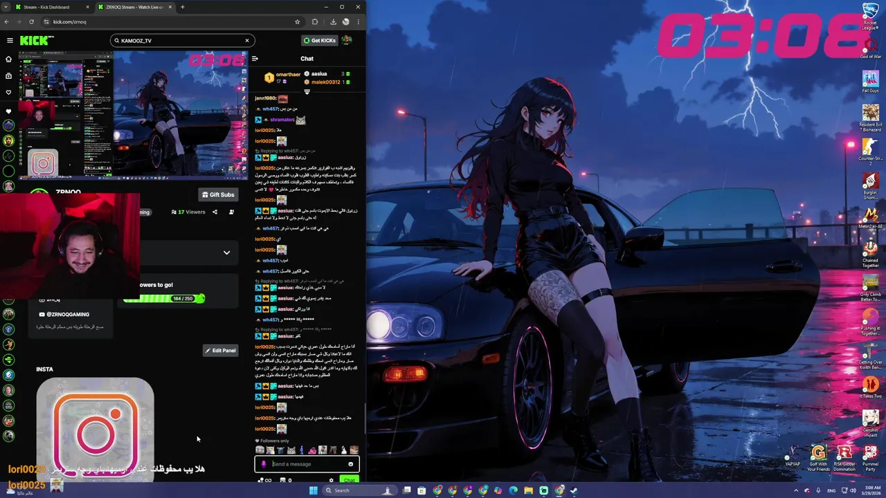Collapse the chat panel
The height and width of the screenshot is (498, 886).
point(255,58)
